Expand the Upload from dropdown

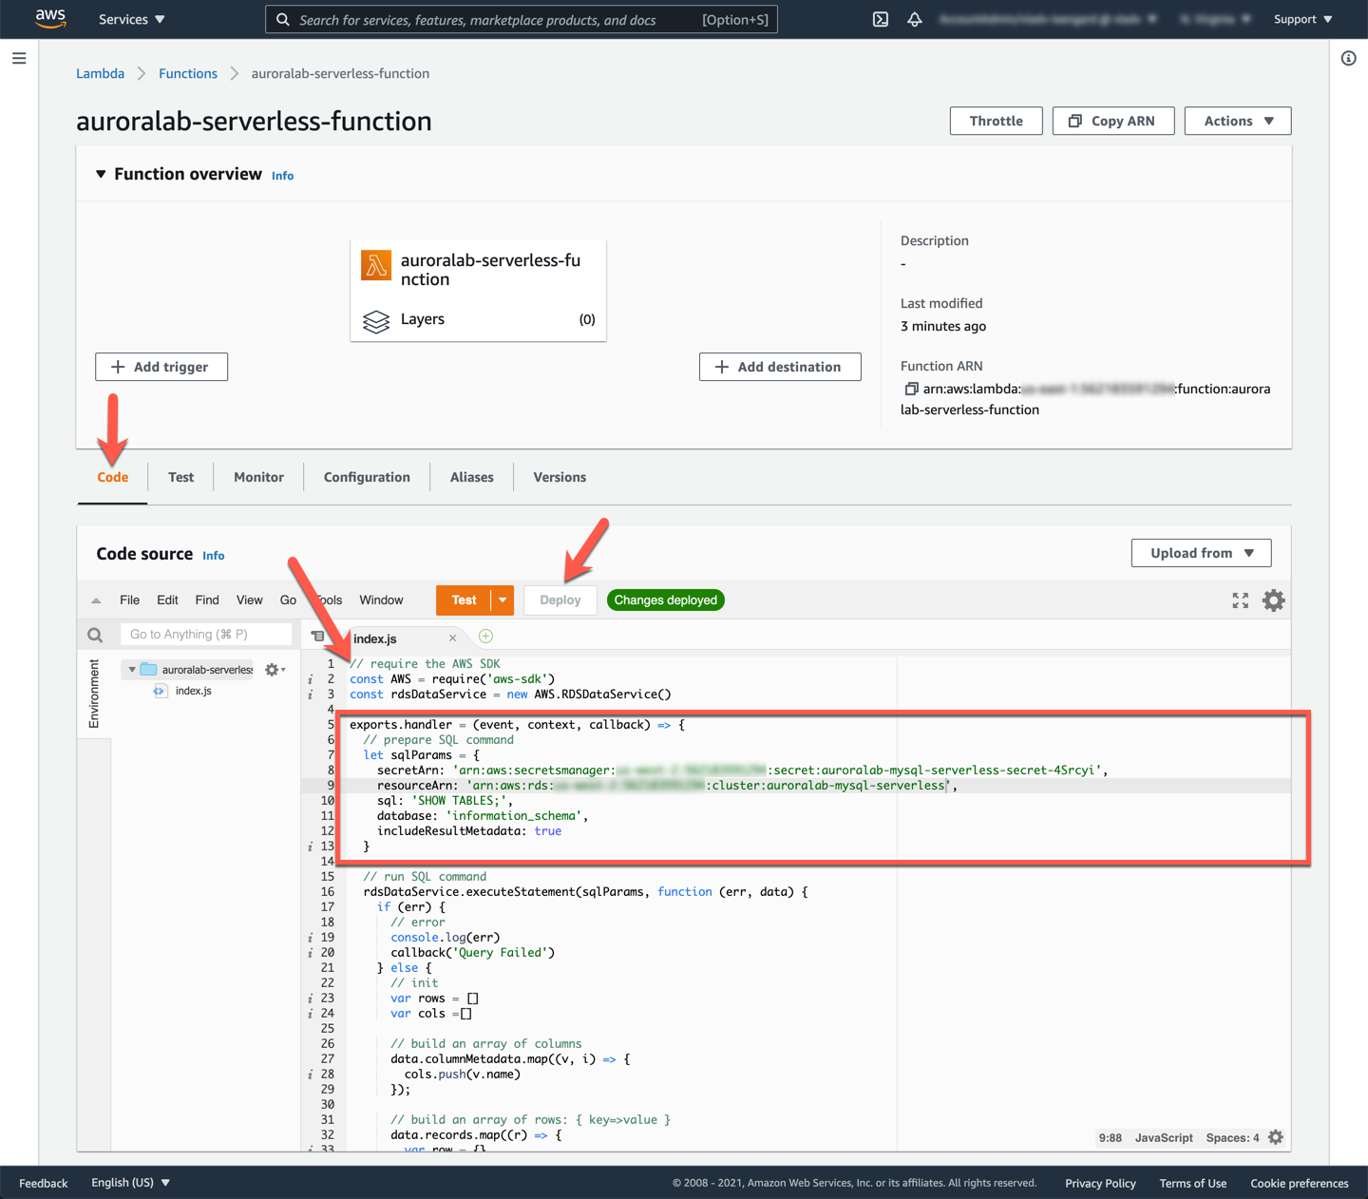[1201, 553]
